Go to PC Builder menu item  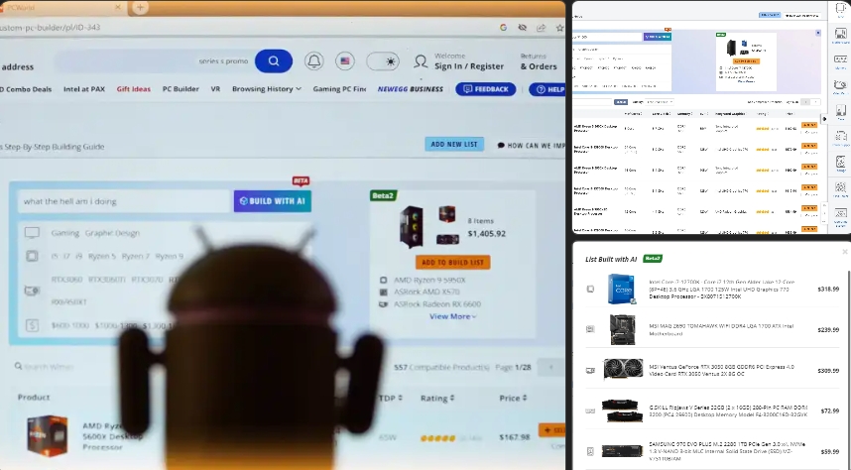(181, 89)
